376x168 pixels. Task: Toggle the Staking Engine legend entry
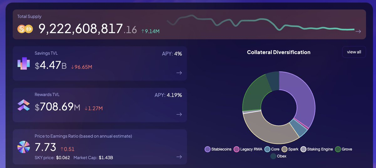(316, 149)
